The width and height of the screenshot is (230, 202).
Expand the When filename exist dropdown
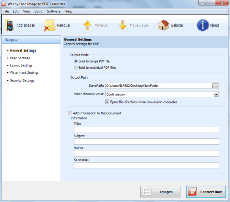216,94
